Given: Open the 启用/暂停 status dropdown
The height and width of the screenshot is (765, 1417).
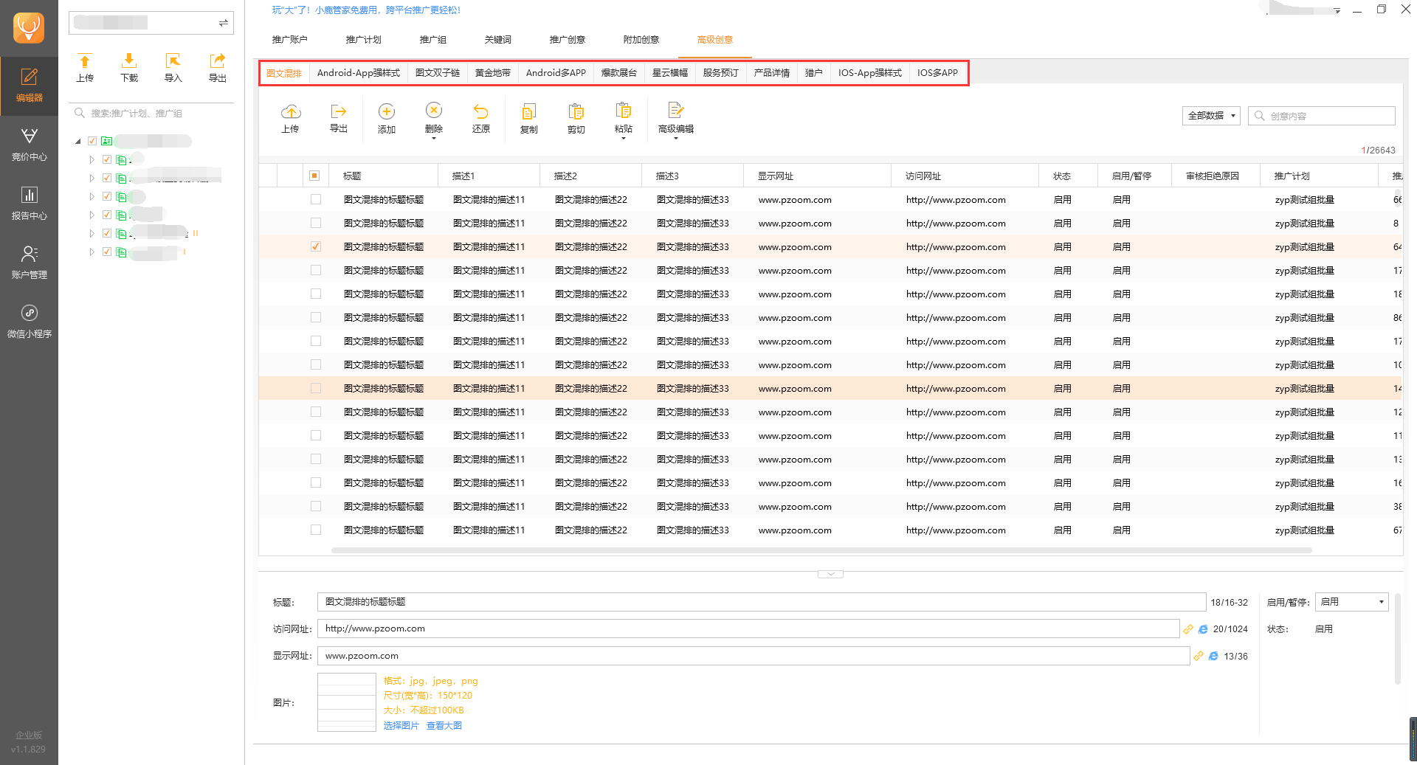Looking at the screenshot, I should pos(1352,602).
